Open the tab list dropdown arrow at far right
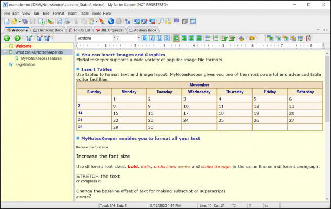 pos(318,30)
